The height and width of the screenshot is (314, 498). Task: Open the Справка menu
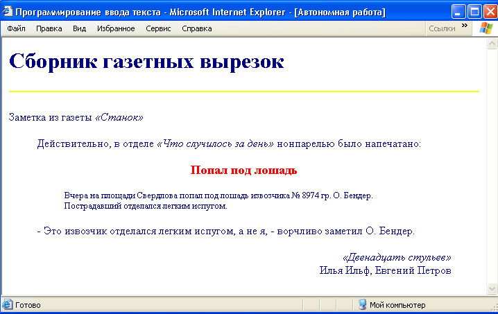196,28
